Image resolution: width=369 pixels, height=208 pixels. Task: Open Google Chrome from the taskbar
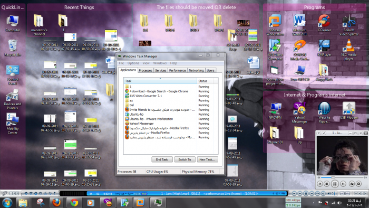[x=74, y=203]
